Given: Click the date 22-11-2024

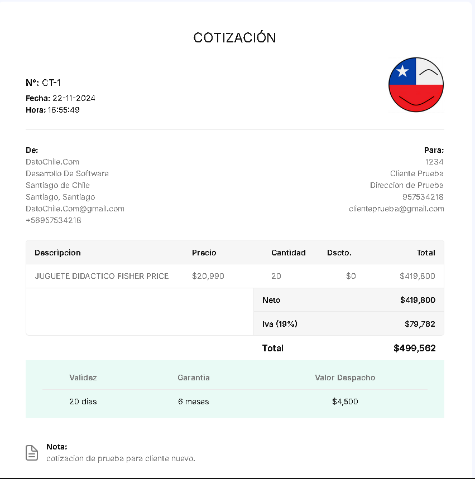Looking at the screenshot, I should tap(74, 98).
